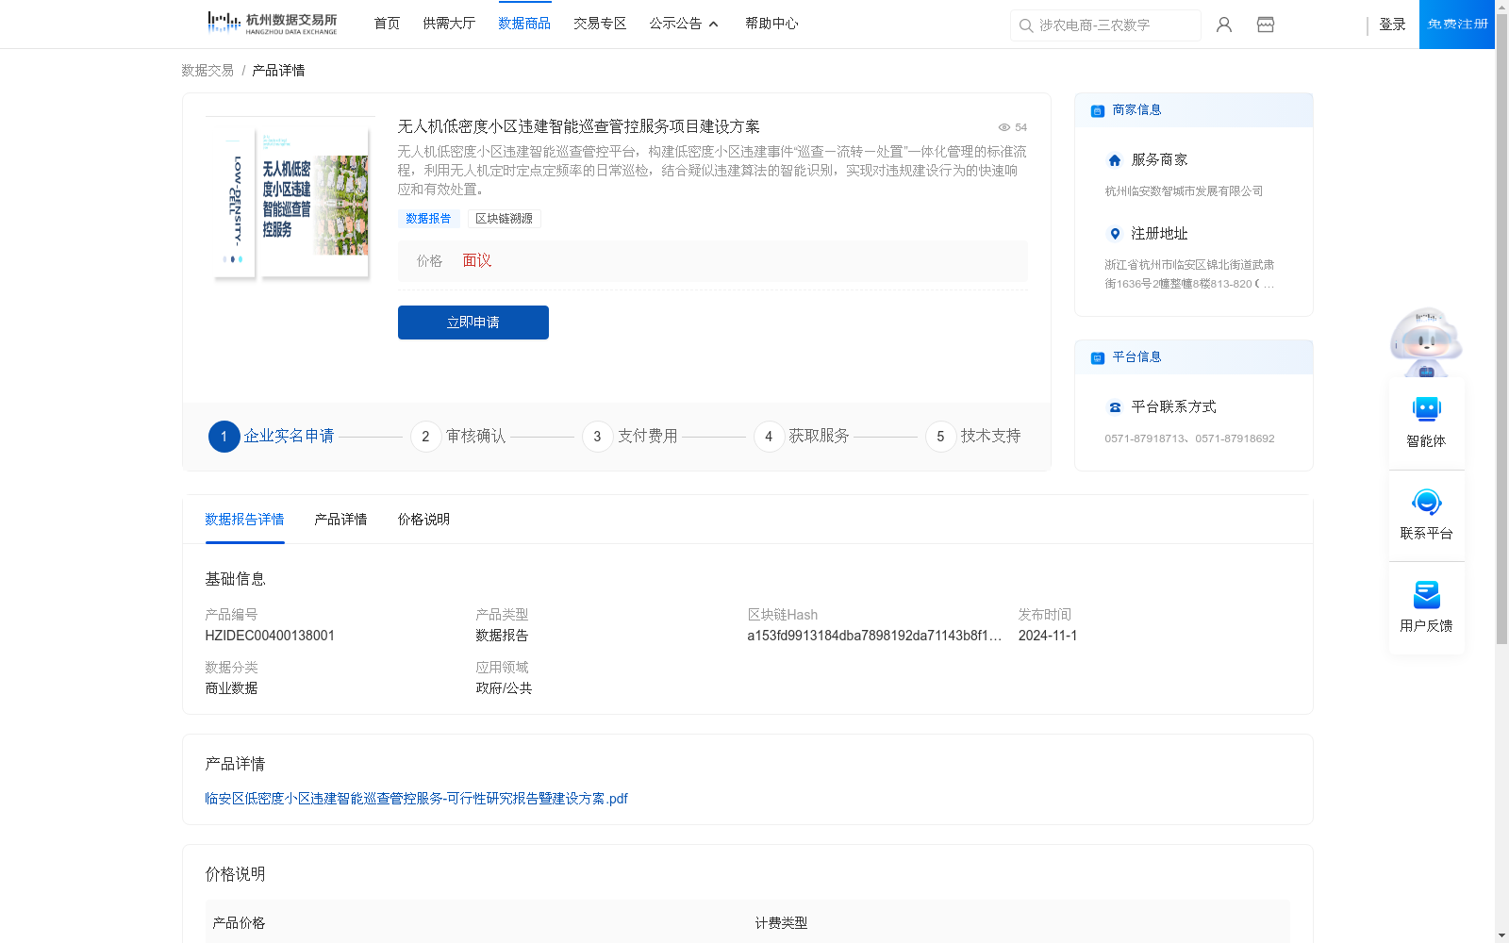Go to 交易专区 in navigation

(x=600, y=24)
